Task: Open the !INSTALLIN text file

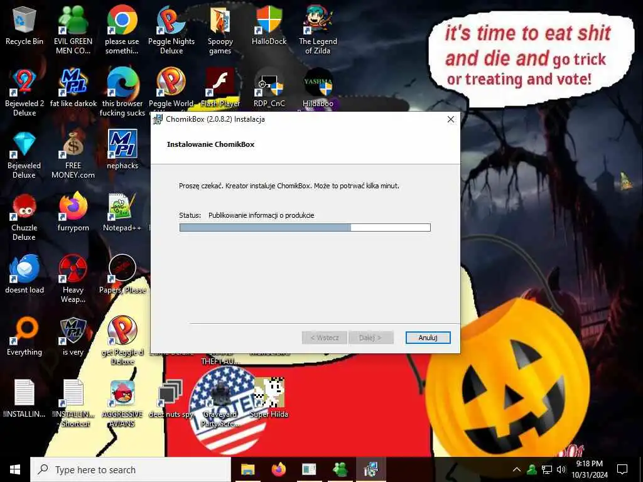Action: pyautogui.click(x=24, y=399)
